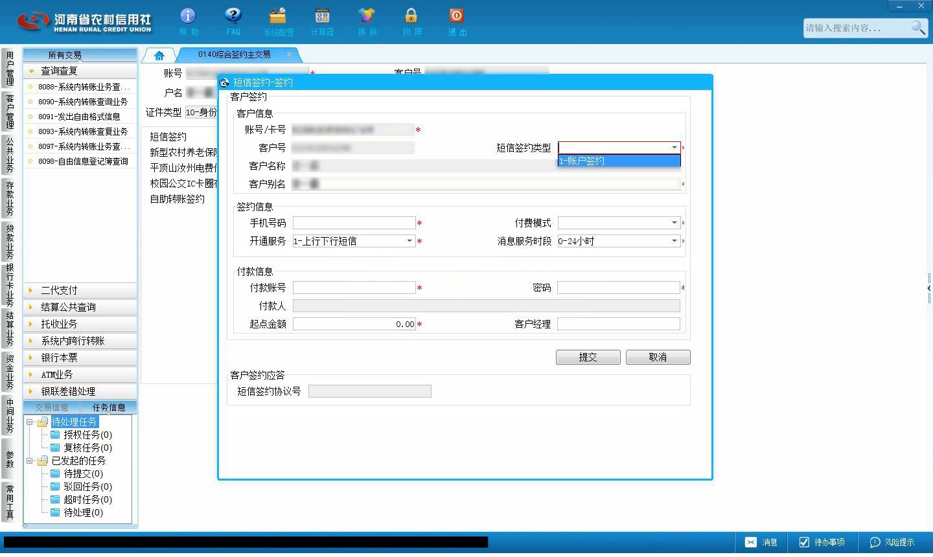Open the 贷款业务 side tab
Image resolution: width=933 pixels, height=557 pixels.
coord(10,241)
